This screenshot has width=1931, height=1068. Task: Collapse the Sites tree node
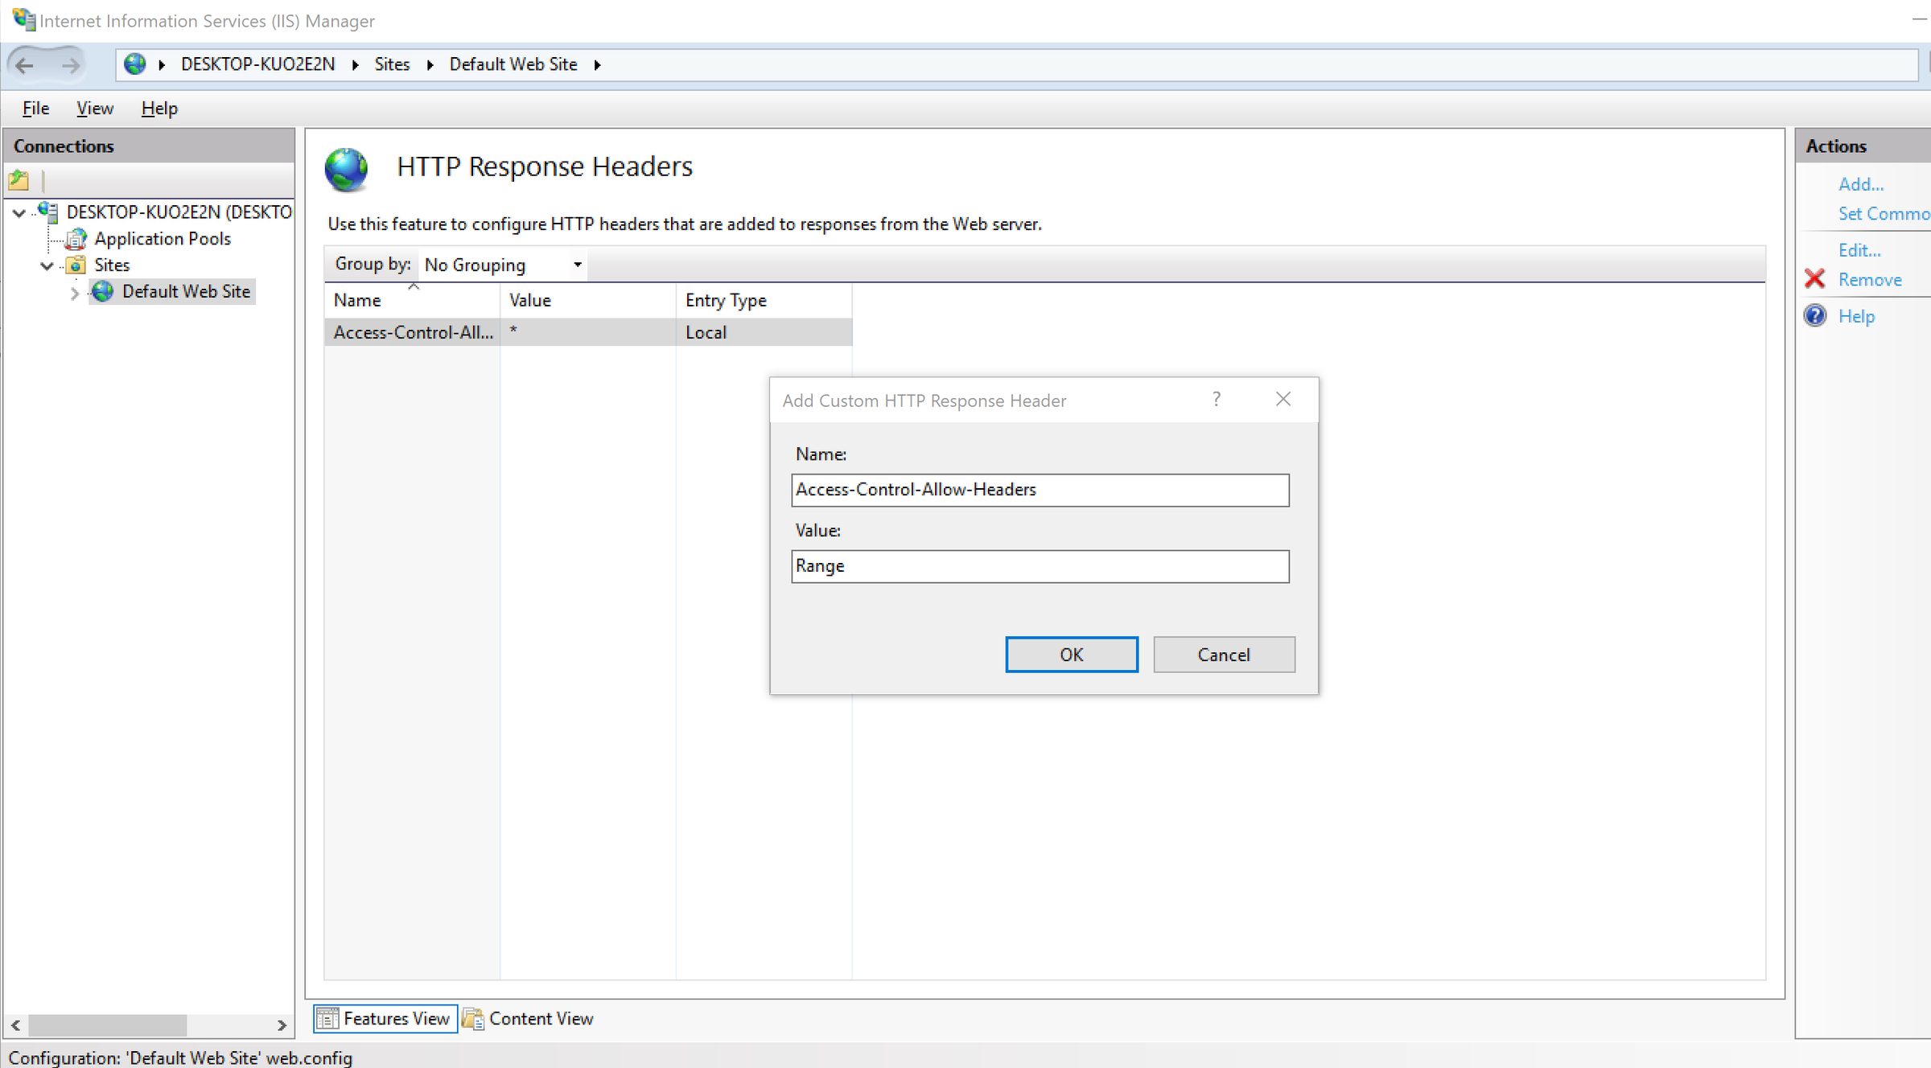point(46,265)
